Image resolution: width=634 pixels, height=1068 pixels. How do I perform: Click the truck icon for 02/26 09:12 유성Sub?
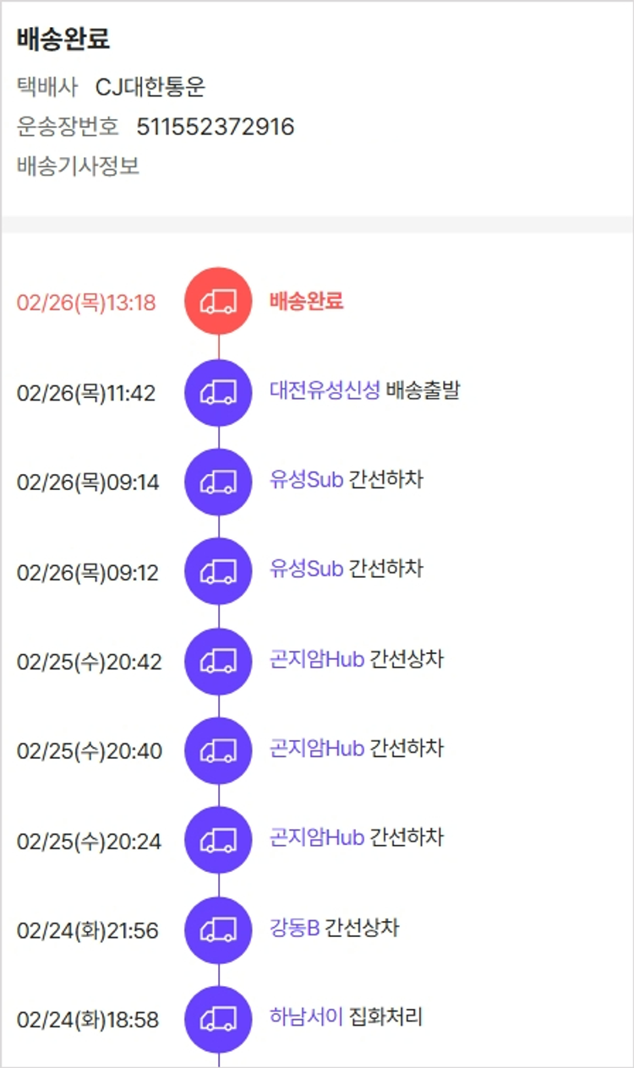click(x=218, y=571)
